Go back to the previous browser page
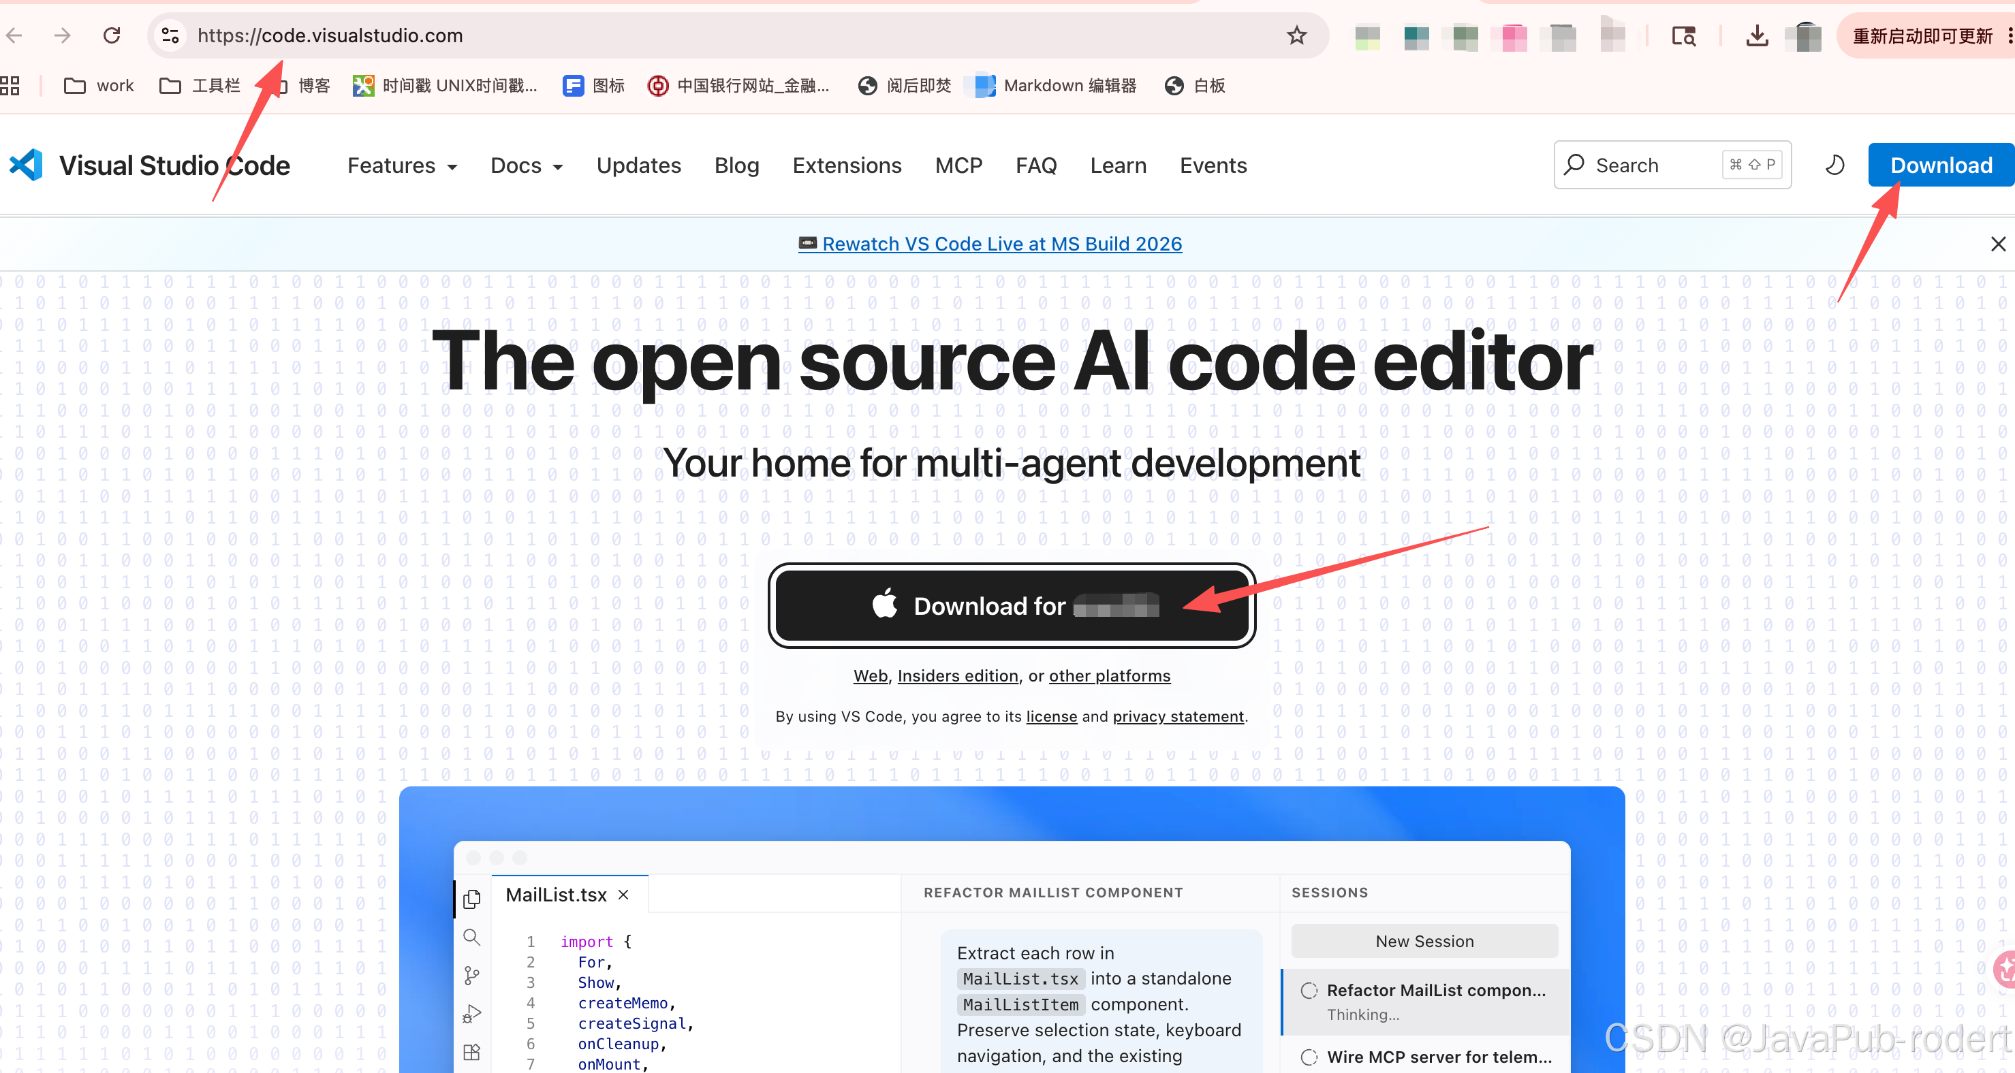The height and width of the screenshot is (1073, 2015). click(x=14, y=35)
